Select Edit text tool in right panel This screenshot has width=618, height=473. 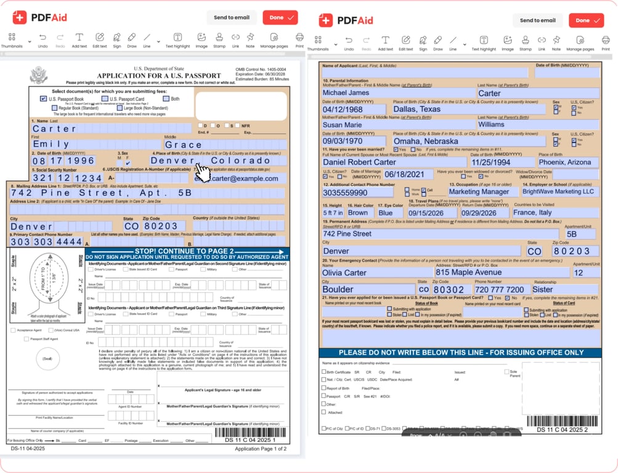(x=405, y=43)
